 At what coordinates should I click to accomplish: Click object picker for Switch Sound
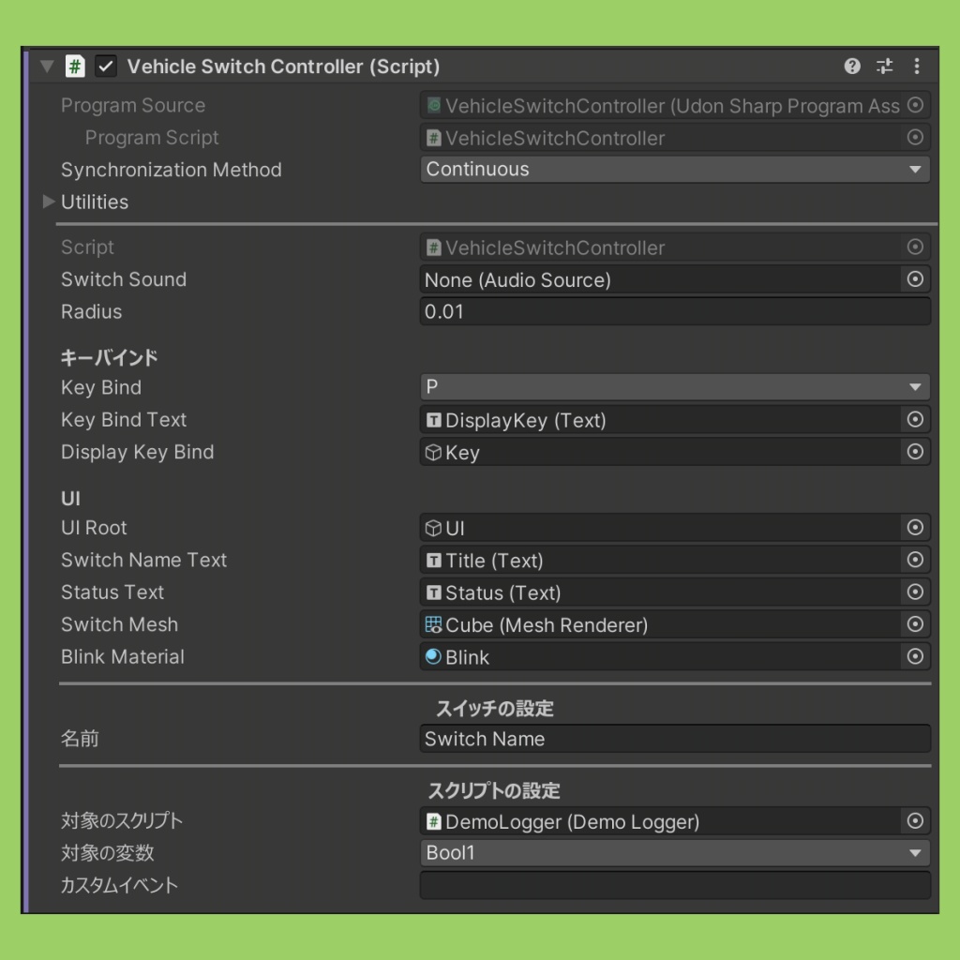(x=915, y=279)
